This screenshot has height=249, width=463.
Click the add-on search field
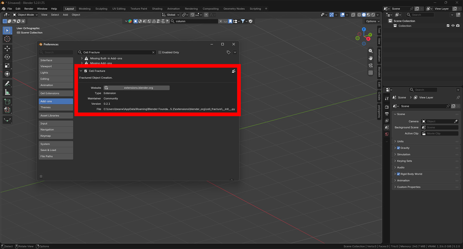point(117,52)
